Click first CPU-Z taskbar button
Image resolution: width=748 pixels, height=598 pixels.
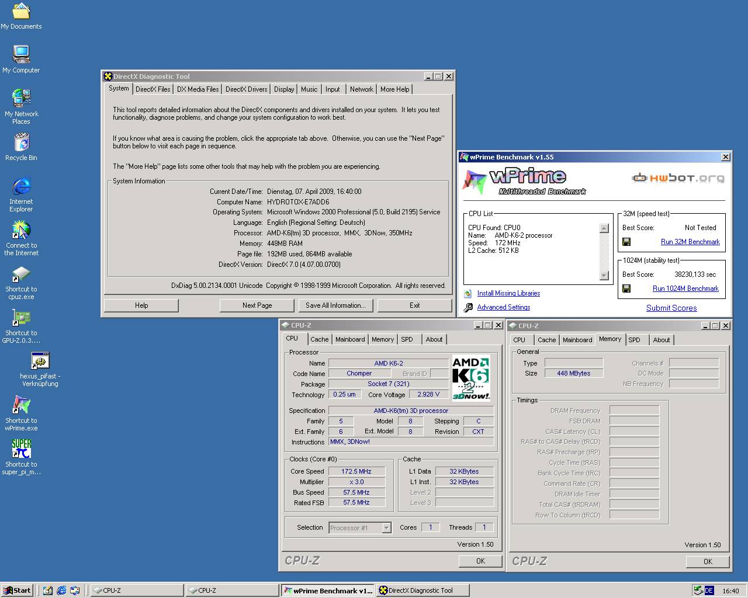(x=137, y=590)
